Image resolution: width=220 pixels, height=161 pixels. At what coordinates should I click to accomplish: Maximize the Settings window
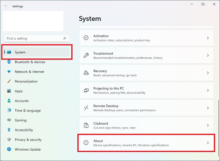click(203, 4)
